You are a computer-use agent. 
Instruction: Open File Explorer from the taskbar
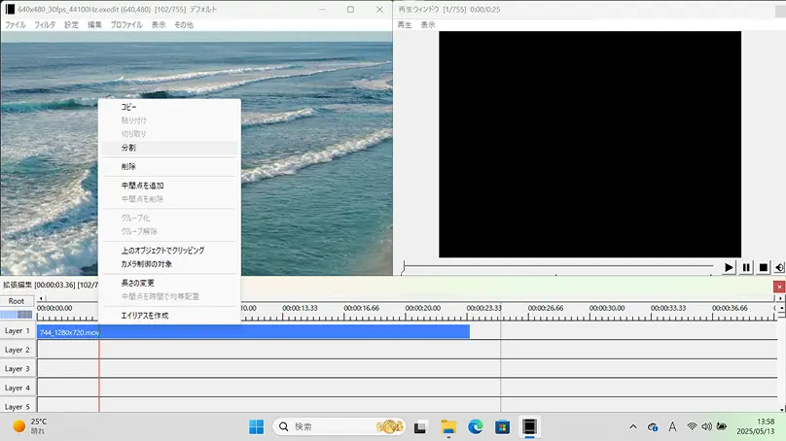click(x=448, y=427)
